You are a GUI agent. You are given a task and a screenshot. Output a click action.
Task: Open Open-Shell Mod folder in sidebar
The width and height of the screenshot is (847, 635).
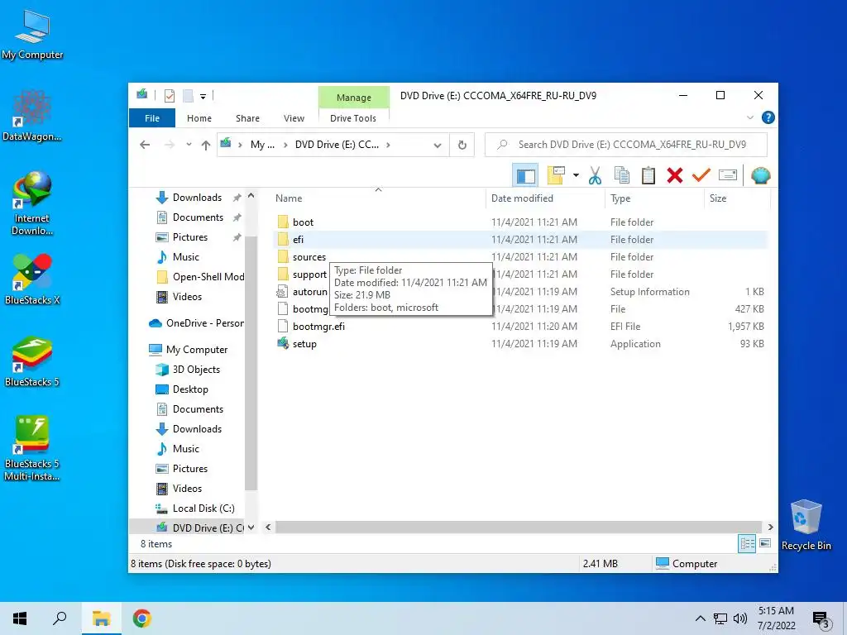(x=208, y=277)
